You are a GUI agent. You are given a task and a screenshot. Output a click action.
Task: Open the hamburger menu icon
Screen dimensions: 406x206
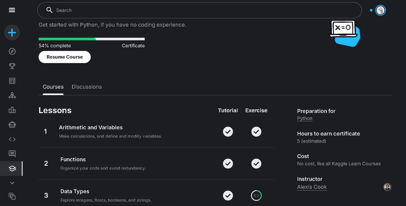point(12,10)
